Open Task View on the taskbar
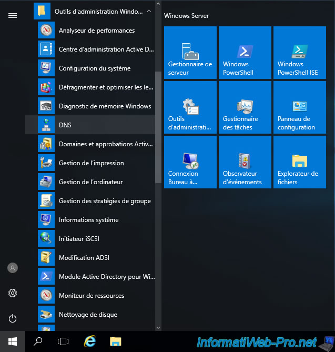This screenshot has width=335, height=352. click(x=63, y=341)
